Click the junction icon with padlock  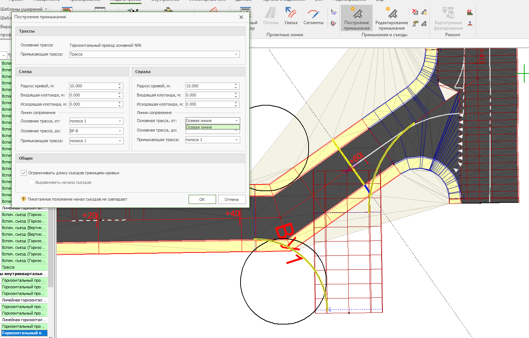(424, 12)
